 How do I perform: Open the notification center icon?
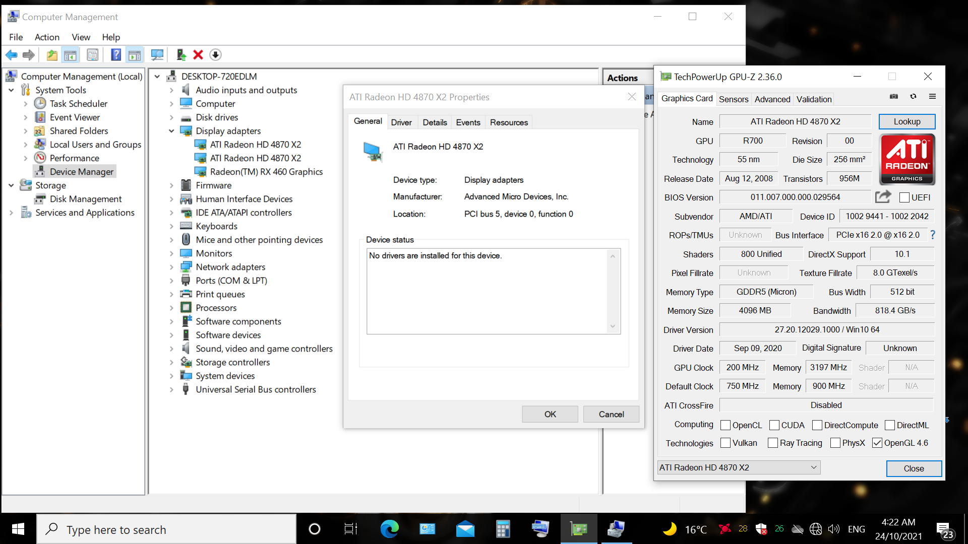click(945, 530)
